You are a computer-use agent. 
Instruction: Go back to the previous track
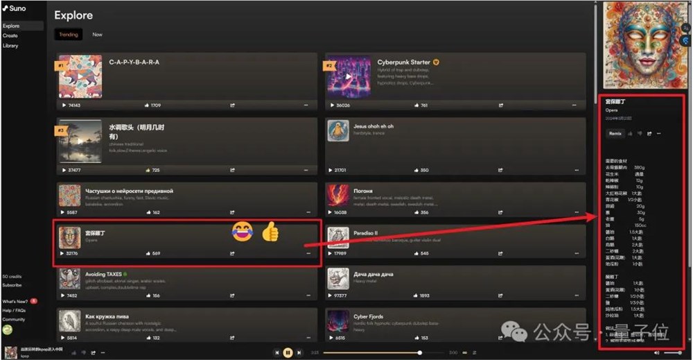tap(277, 352)
